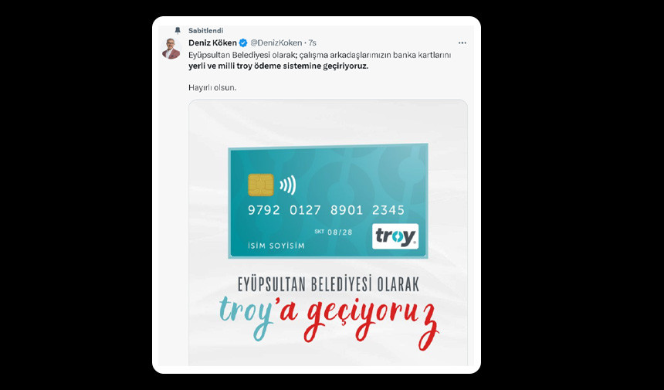Click the teal 'troy' script word
This screenshot has width=664, height=390.
(x=249, y=315)
